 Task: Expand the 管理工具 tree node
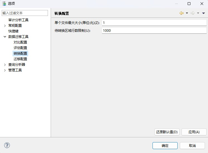click(x=5, y=70)
